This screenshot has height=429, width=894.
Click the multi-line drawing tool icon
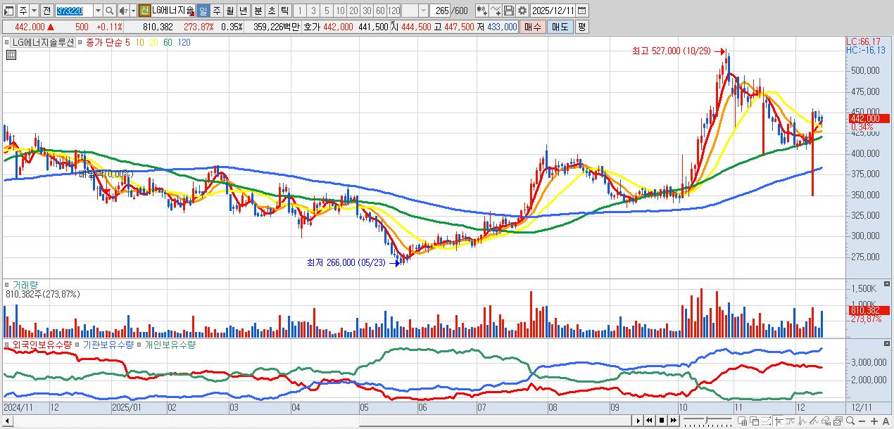[x=814, y=421]
